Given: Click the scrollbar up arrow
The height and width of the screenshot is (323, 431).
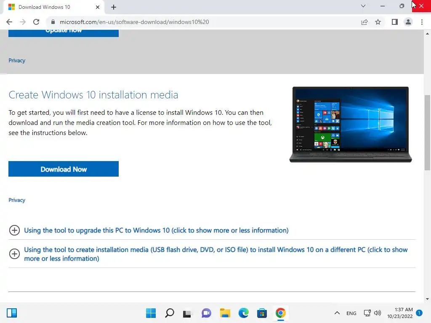Looking at the screenshot, I should coord(427,34).
